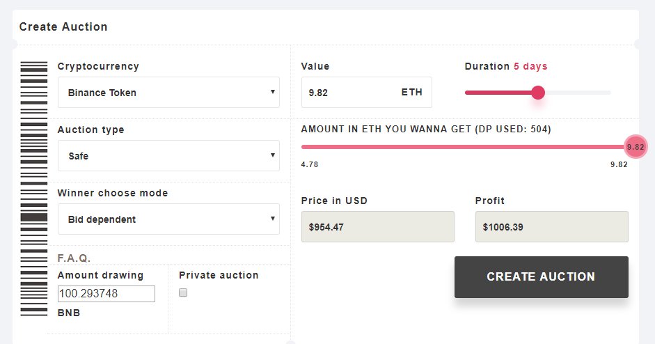Click the Cryptocurrency dropdown arrow
The height and width of the screenshot is (344, 655).
272,92
